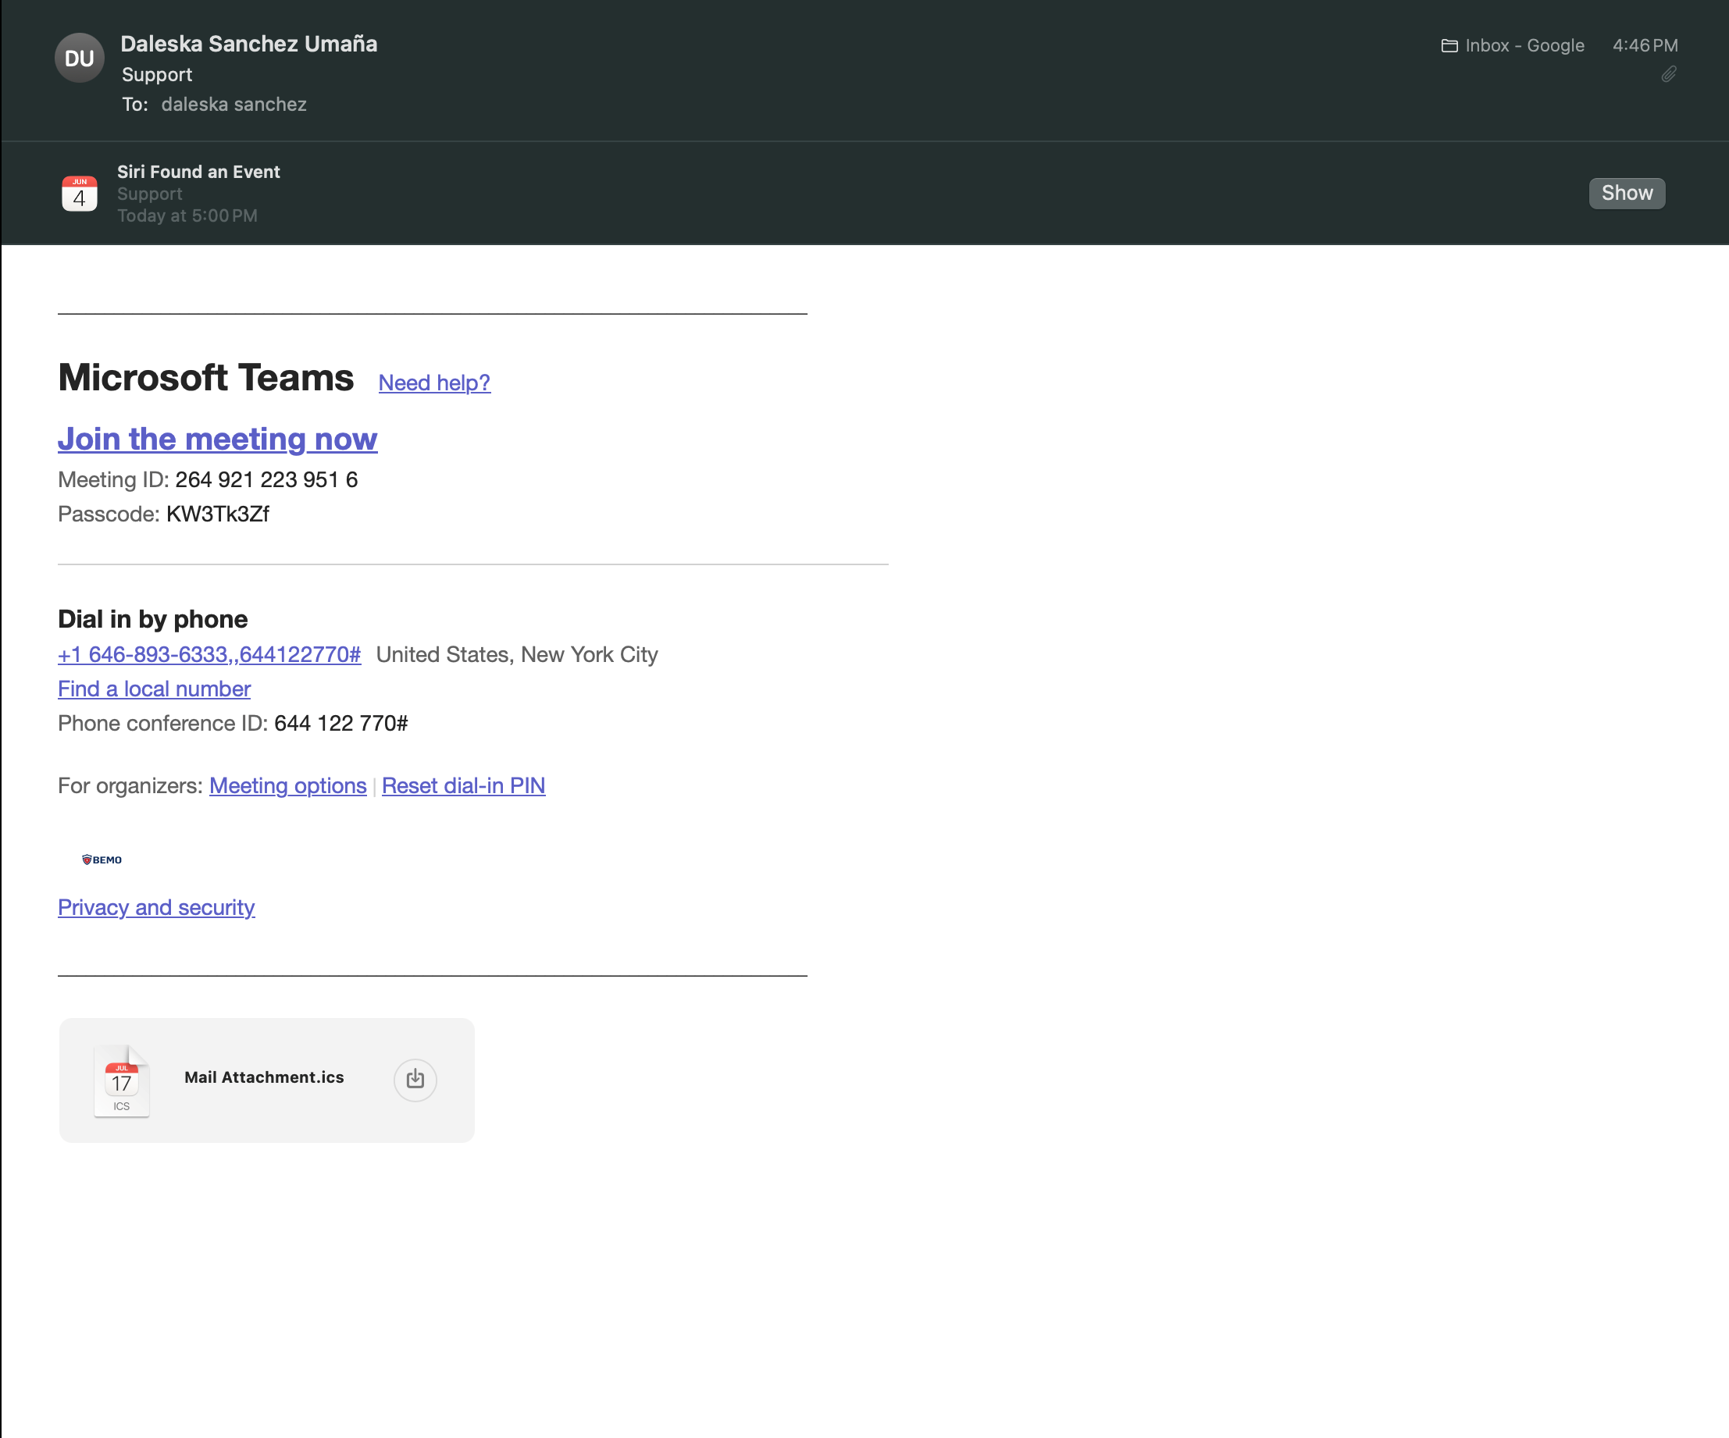Select Phone conference ID 644 122 770#

click(340, 724)
